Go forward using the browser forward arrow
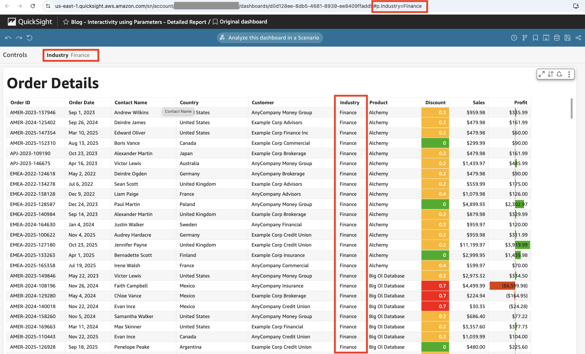 pyautogui.click(x=20, y=6)
